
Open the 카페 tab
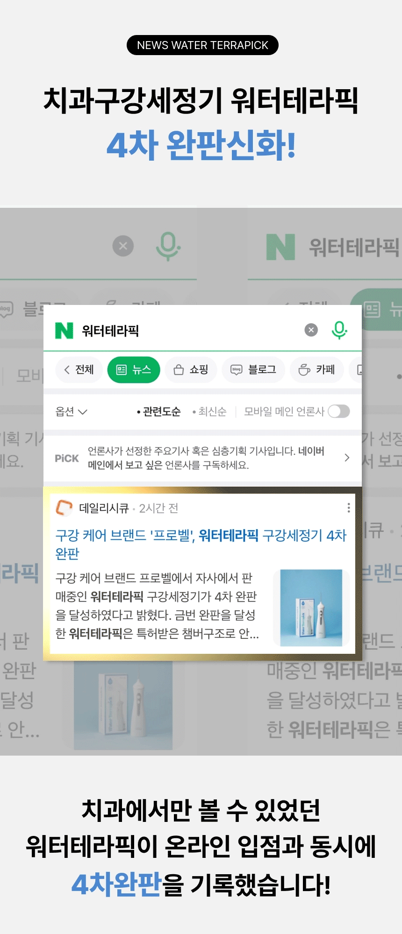point(317,370)
